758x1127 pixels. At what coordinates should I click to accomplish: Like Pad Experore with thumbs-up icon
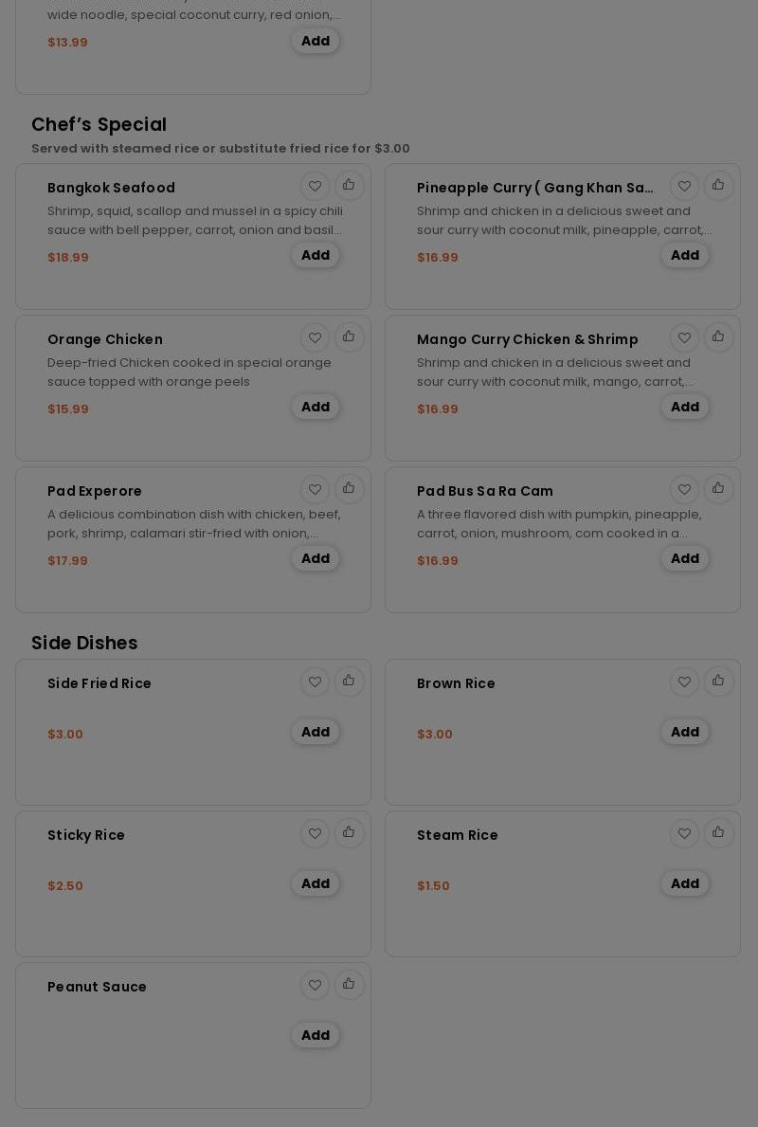tap(349, 489)
